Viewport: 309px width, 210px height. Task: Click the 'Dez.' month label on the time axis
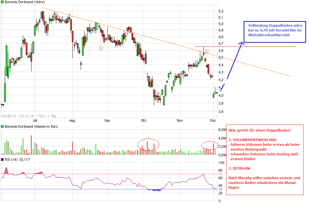tap(213, 120)
